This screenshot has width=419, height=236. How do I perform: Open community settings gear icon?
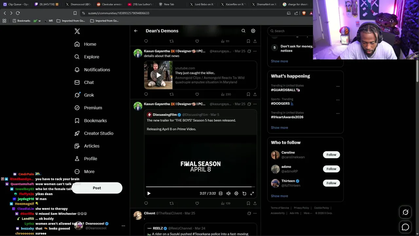click(x=253, y=31)
